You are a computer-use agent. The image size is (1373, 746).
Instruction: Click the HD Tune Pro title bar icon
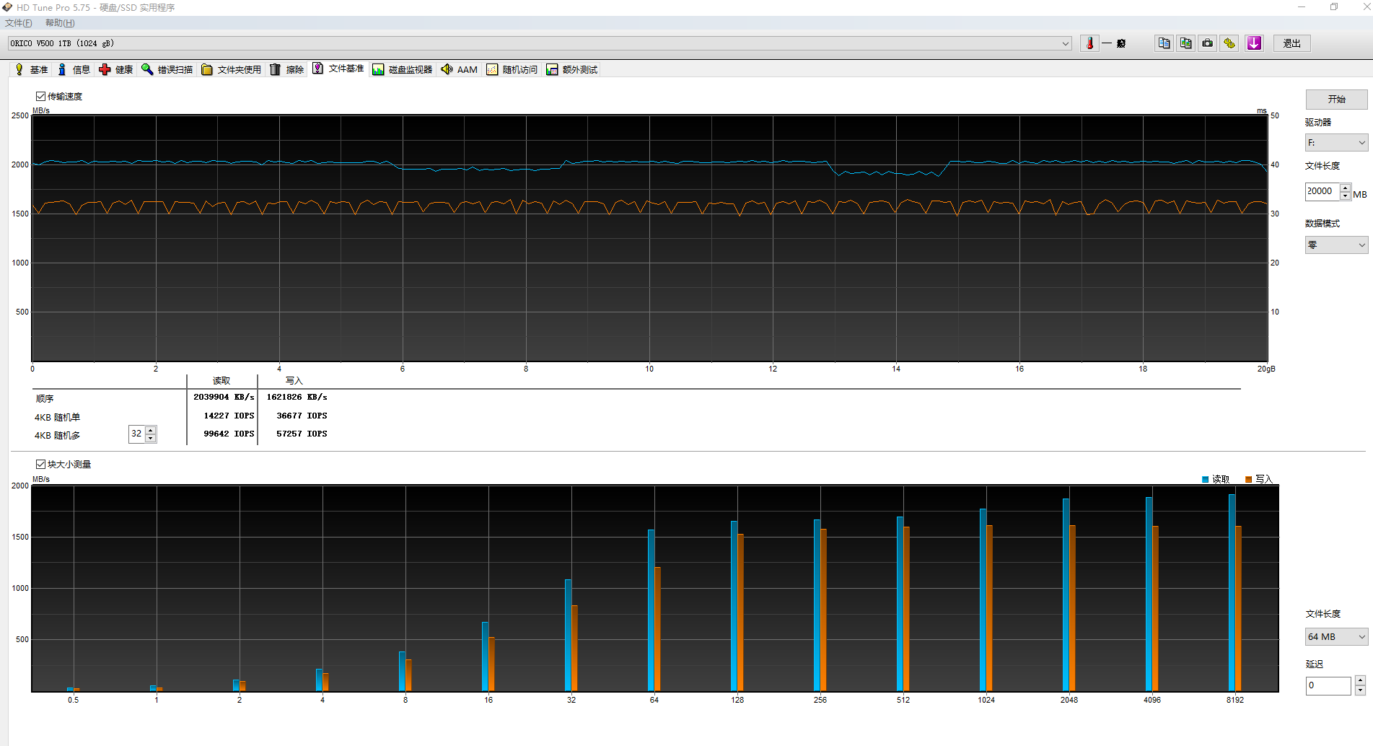point(7,7)
